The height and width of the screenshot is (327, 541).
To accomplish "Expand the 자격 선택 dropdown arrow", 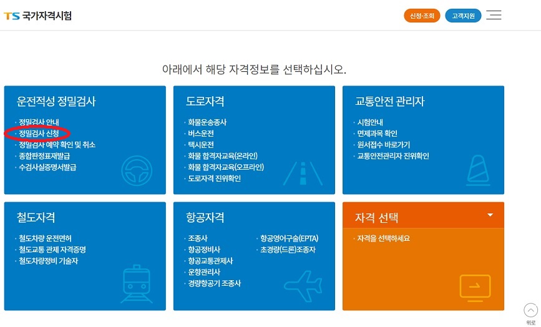I will 490,215.
